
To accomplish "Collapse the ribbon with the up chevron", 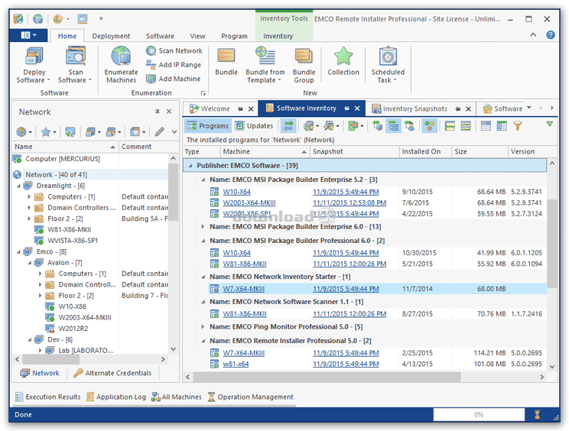I will tap(533, 35).
